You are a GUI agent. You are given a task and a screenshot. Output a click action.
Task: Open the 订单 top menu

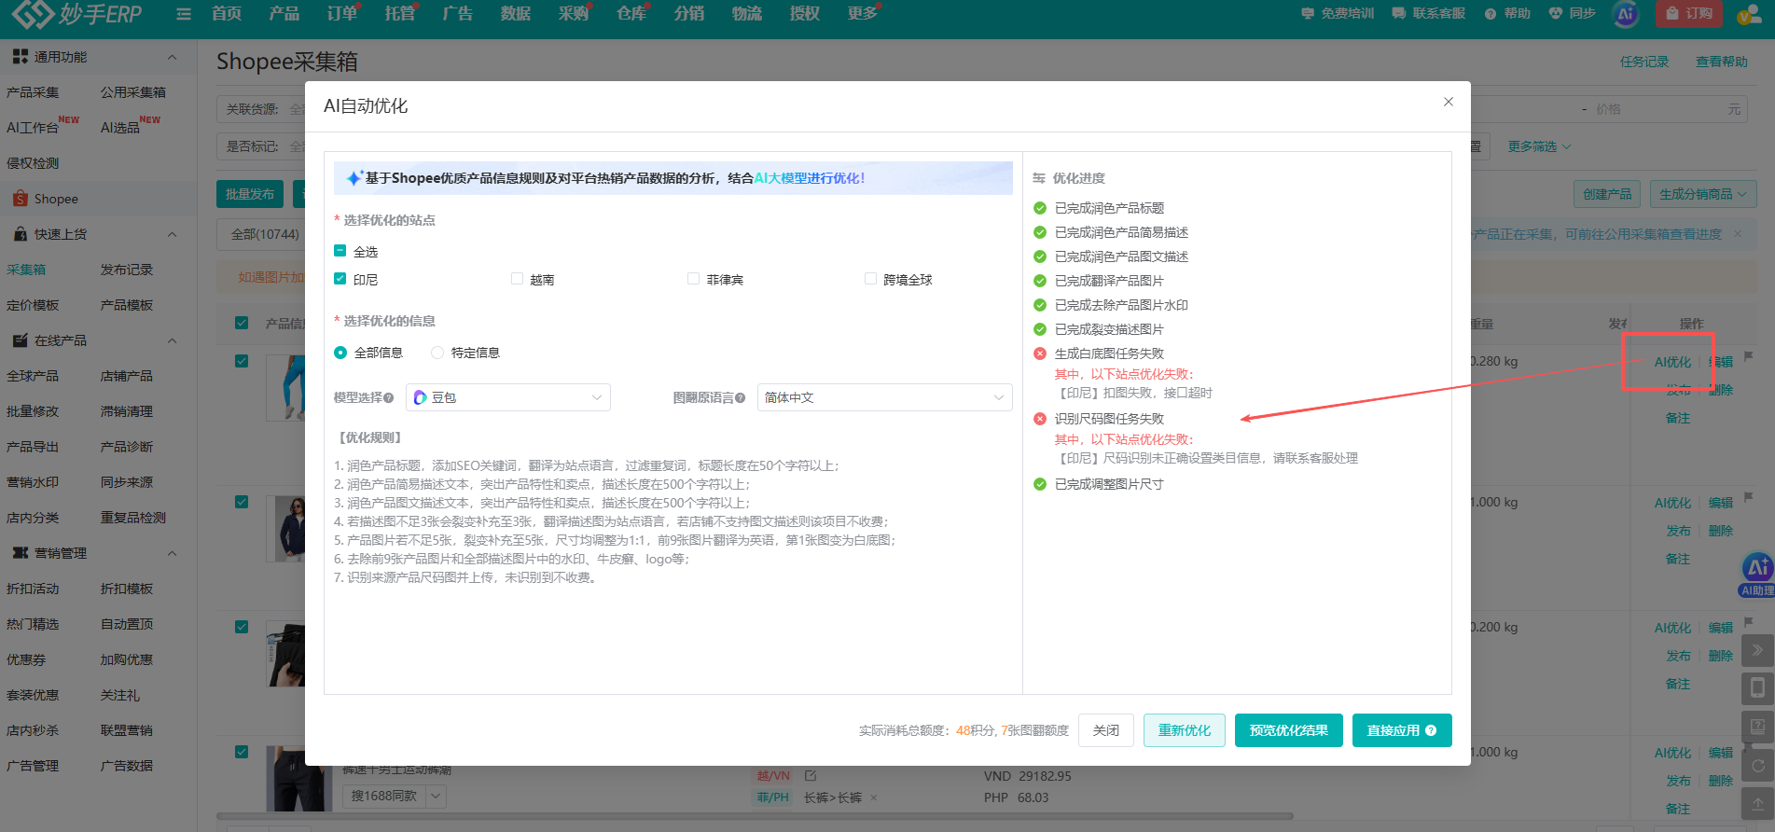(342, 13)
